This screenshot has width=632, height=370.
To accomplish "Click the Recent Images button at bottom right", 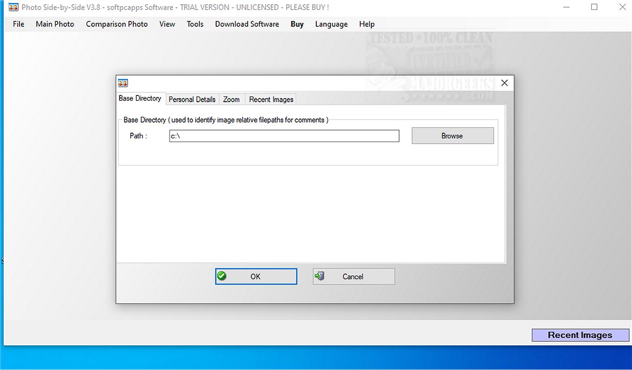I will coord(581,335).
